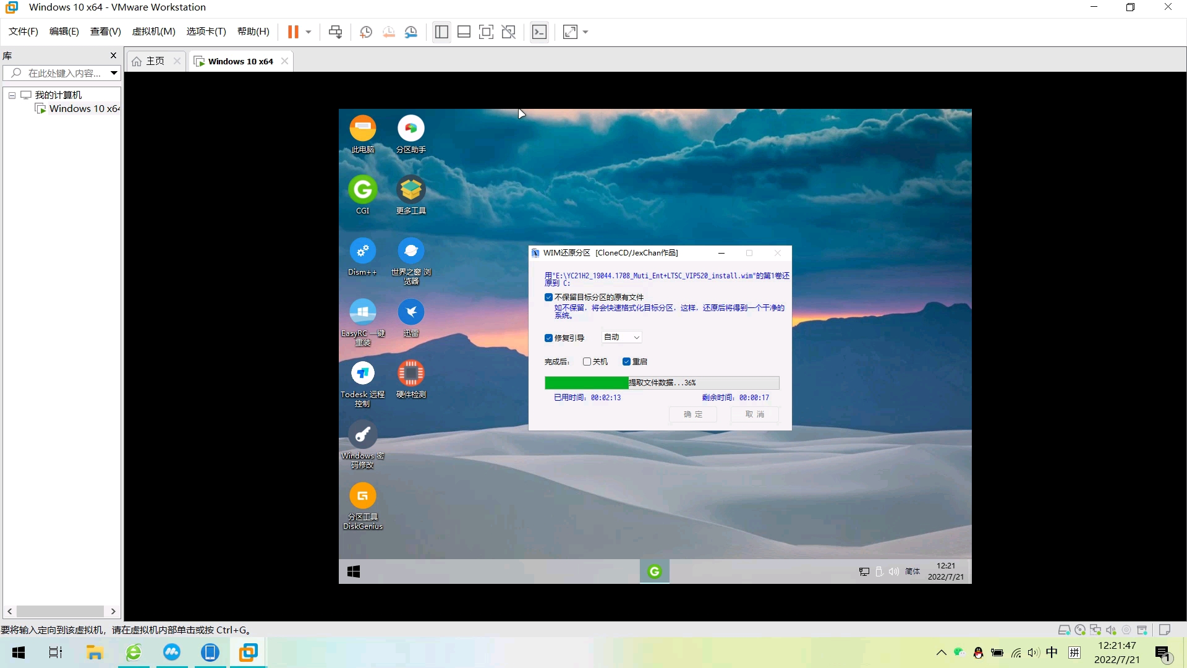This screenshot has height=668, width=1187.
Task: Open the library search filter dropdown
Action: coord(114,73)
